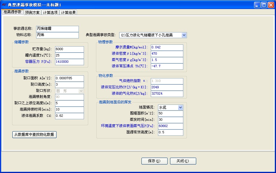
Task: Open the 典型泄漏事故类型 dropdown
Action: tap(184, 35)
